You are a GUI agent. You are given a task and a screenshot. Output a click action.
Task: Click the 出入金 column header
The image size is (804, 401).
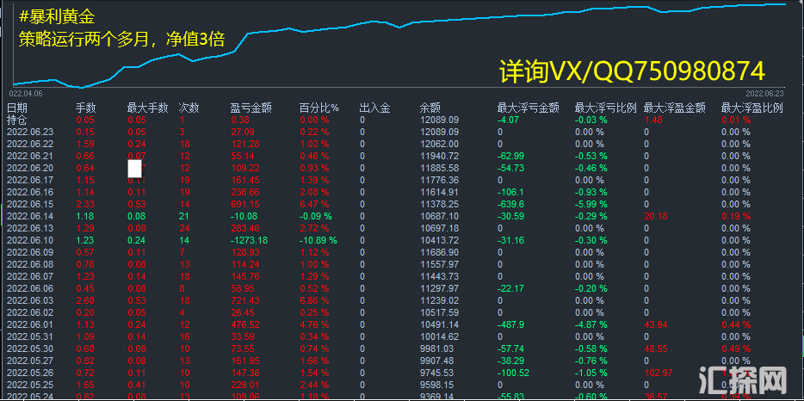(374, 108)
